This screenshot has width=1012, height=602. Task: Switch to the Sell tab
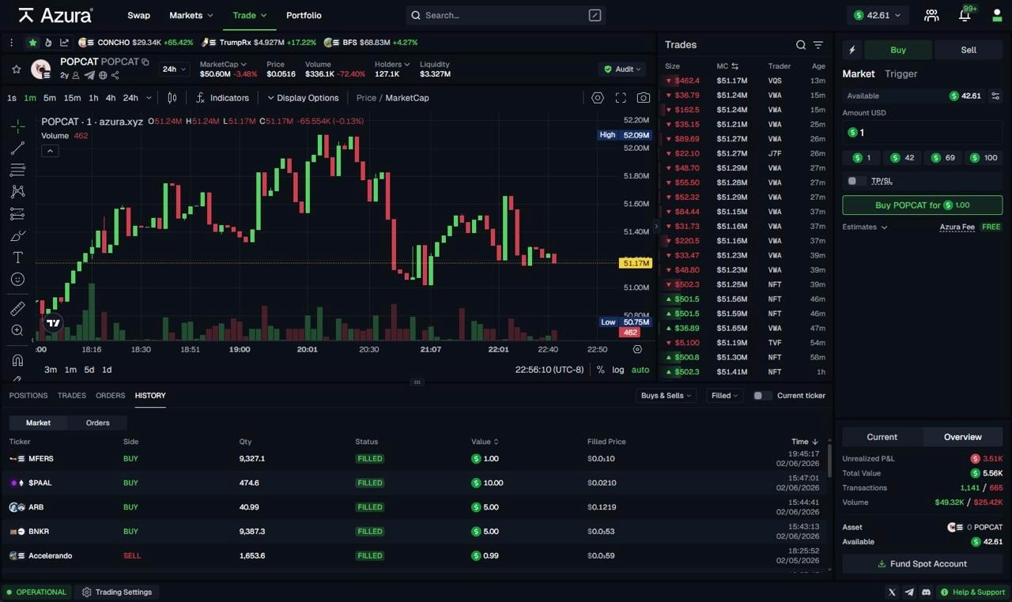[969, 50]
